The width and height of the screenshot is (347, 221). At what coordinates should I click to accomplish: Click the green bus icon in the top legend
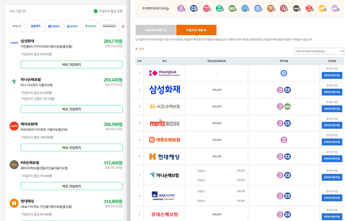click(x=233, y=8)
